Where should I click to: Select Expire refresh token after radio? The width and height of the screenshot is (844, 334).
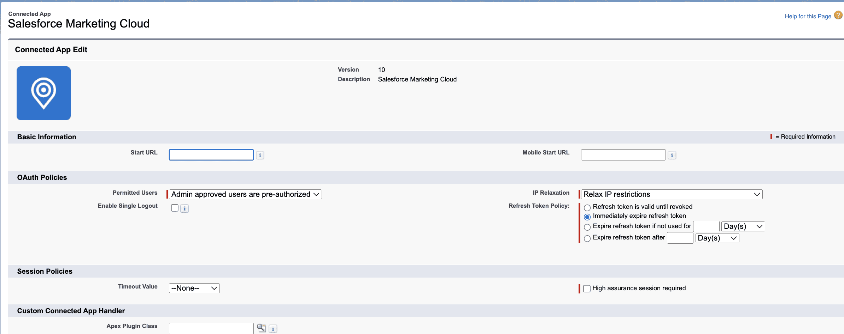(587, 238)
